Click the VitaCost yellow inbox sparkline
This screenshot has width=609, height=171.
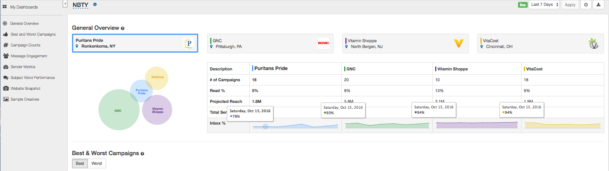(563, 125)
